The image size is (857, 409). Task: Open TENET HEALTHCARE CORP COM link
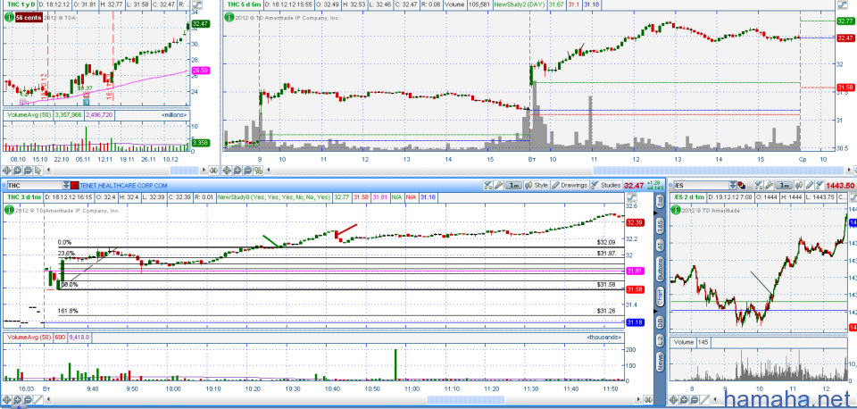pos(123,186)
